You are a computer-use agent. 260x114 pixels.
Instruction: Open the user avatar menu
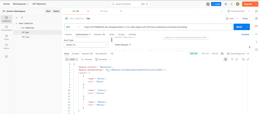click(238, 4)
